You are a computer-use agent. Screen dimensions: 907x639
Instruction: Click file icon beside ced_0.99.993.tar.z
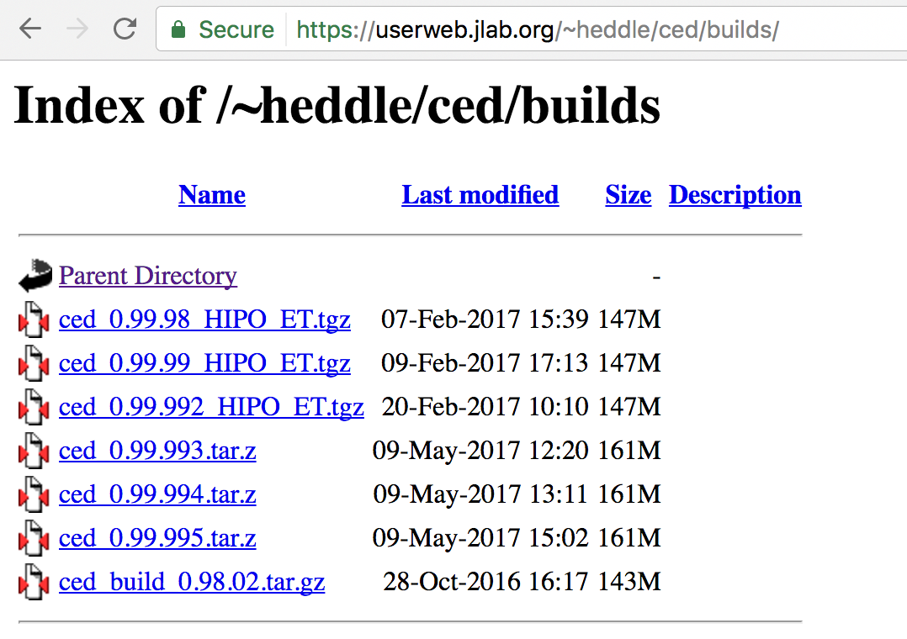[34, 451]
